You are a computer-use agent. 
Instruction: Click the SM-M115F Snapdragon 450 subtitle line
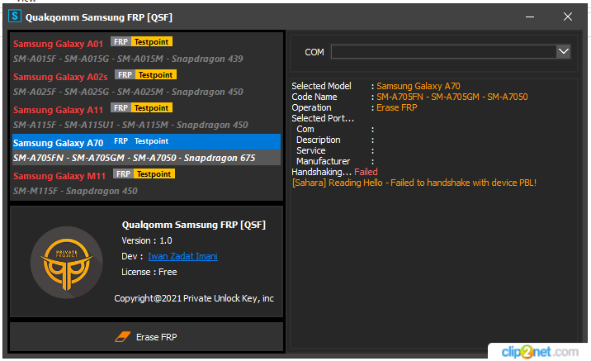point(75,191)
